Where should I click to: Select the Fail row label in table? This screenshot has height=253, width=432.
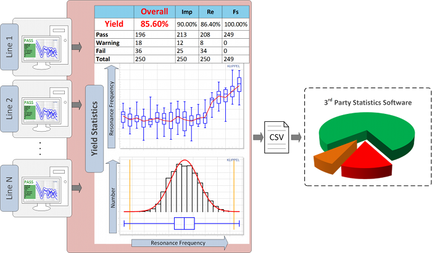pos(102,51)
